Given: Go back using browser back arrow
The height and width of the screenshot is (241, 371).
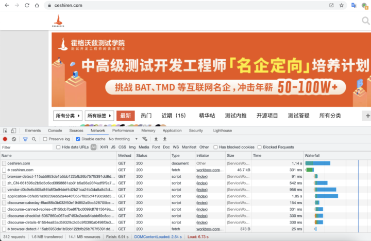Looking at the screenshot, I should pyautogui.click(x=7, y=5).
